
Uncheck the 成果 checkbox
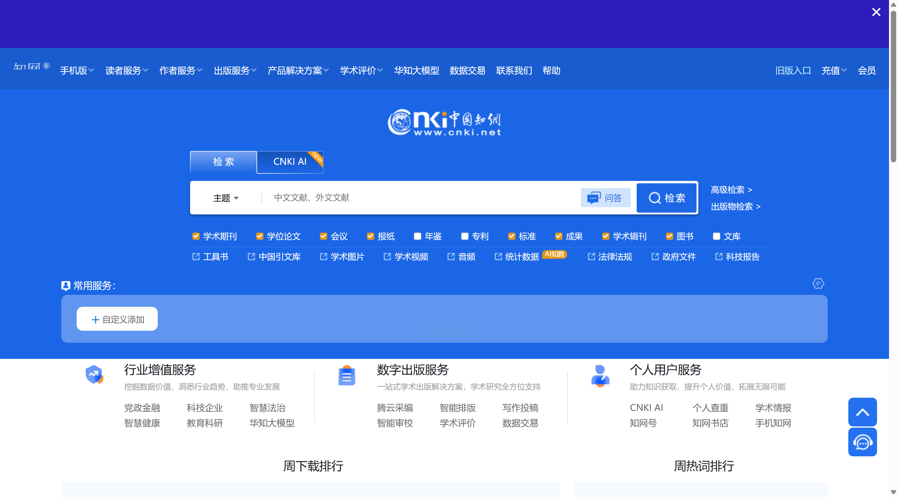coord(559,236)
